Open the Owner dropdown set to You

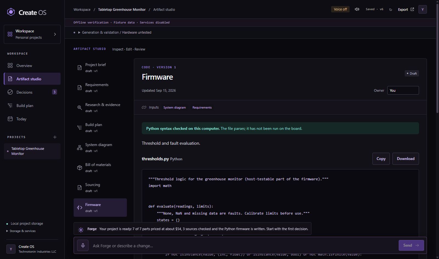[403, 90]
